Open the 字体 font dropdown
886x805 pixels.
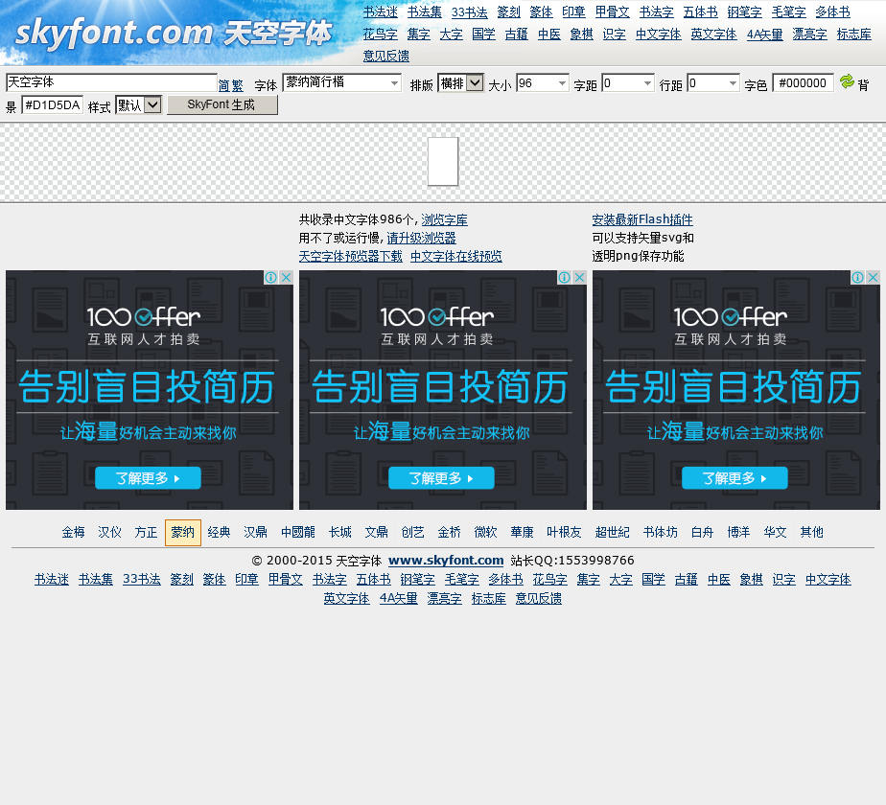pyautogui.click(x=342, y=83)
